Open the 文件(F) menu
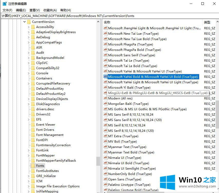 pos(7,10)
